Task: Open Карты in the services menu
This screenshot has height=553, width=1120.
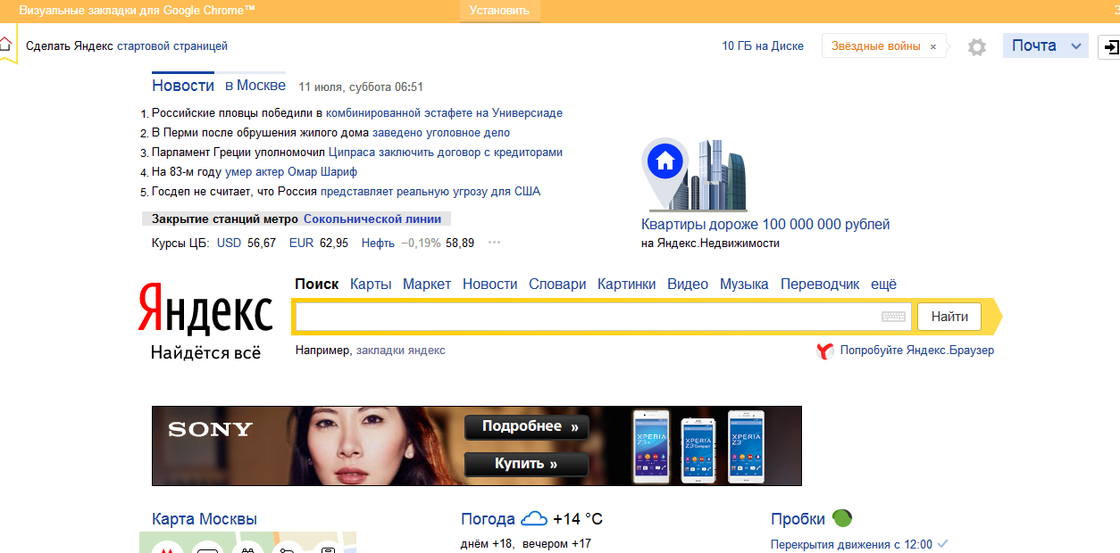Action: click(x=371, y=285)
